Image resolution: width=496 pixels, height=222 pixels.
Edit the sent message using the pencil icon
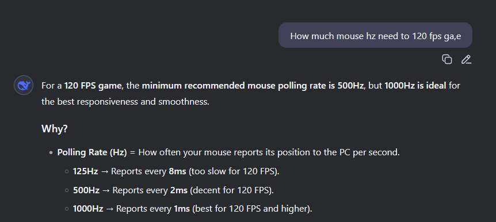[x=466, y=59]
